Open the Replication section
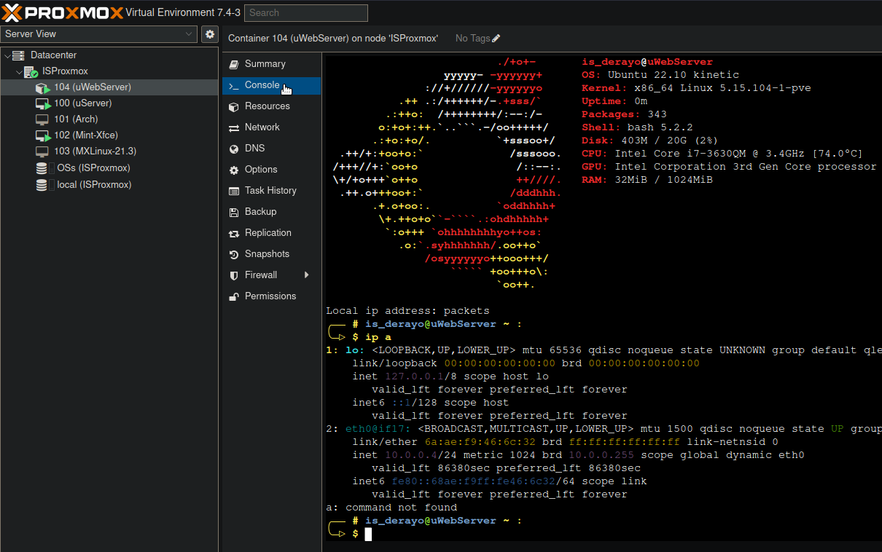 click(x=271, y=233)
